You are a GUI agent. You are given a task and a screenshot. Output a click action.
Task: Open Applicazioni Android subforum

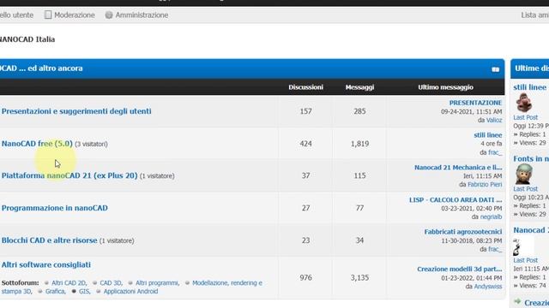pyautogui.click(x=130, y=291)
